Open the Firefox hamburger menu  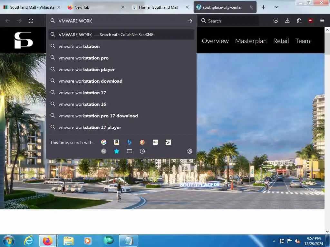(x=322, y=21)
